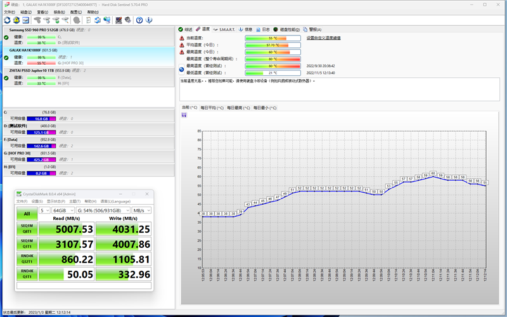This screenshot has height=317, width=507.
Task: Click the green All benchmark button
Action: pos(26,214)
